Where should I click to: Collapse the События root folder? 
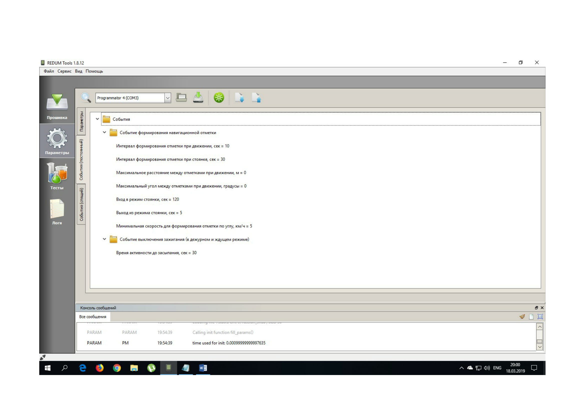coord(97,119)
